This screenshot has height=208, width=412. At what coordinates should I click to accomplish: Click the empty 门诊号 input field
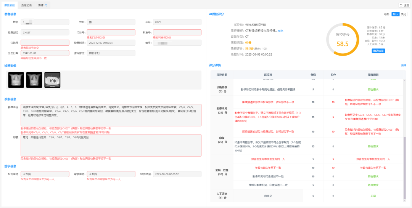tap(111, 32)
